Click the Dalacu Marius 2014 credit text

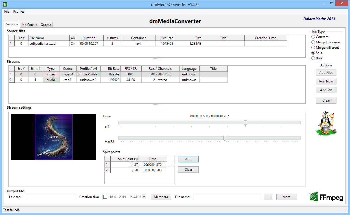pyautogui.click(x=319, y=19)
